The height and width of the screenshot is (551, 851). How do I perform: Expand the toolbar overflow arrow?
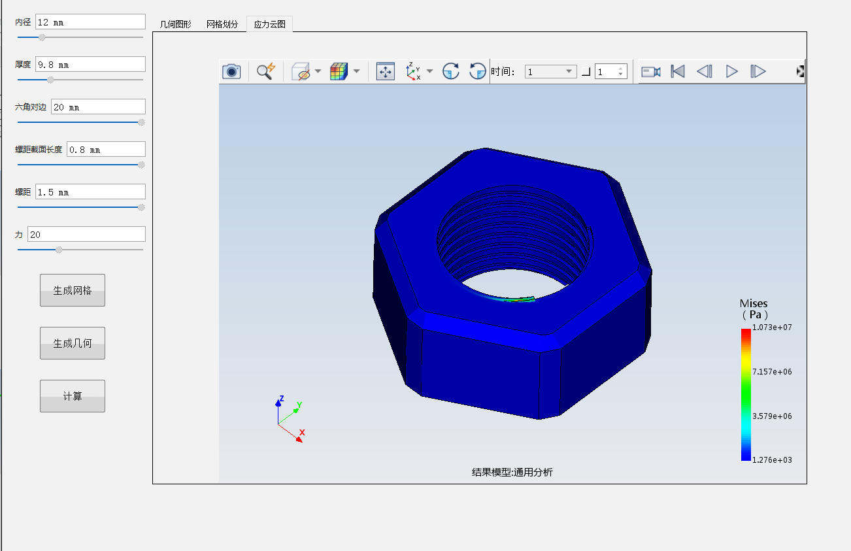pyautogui.click(x=800, y=71)
